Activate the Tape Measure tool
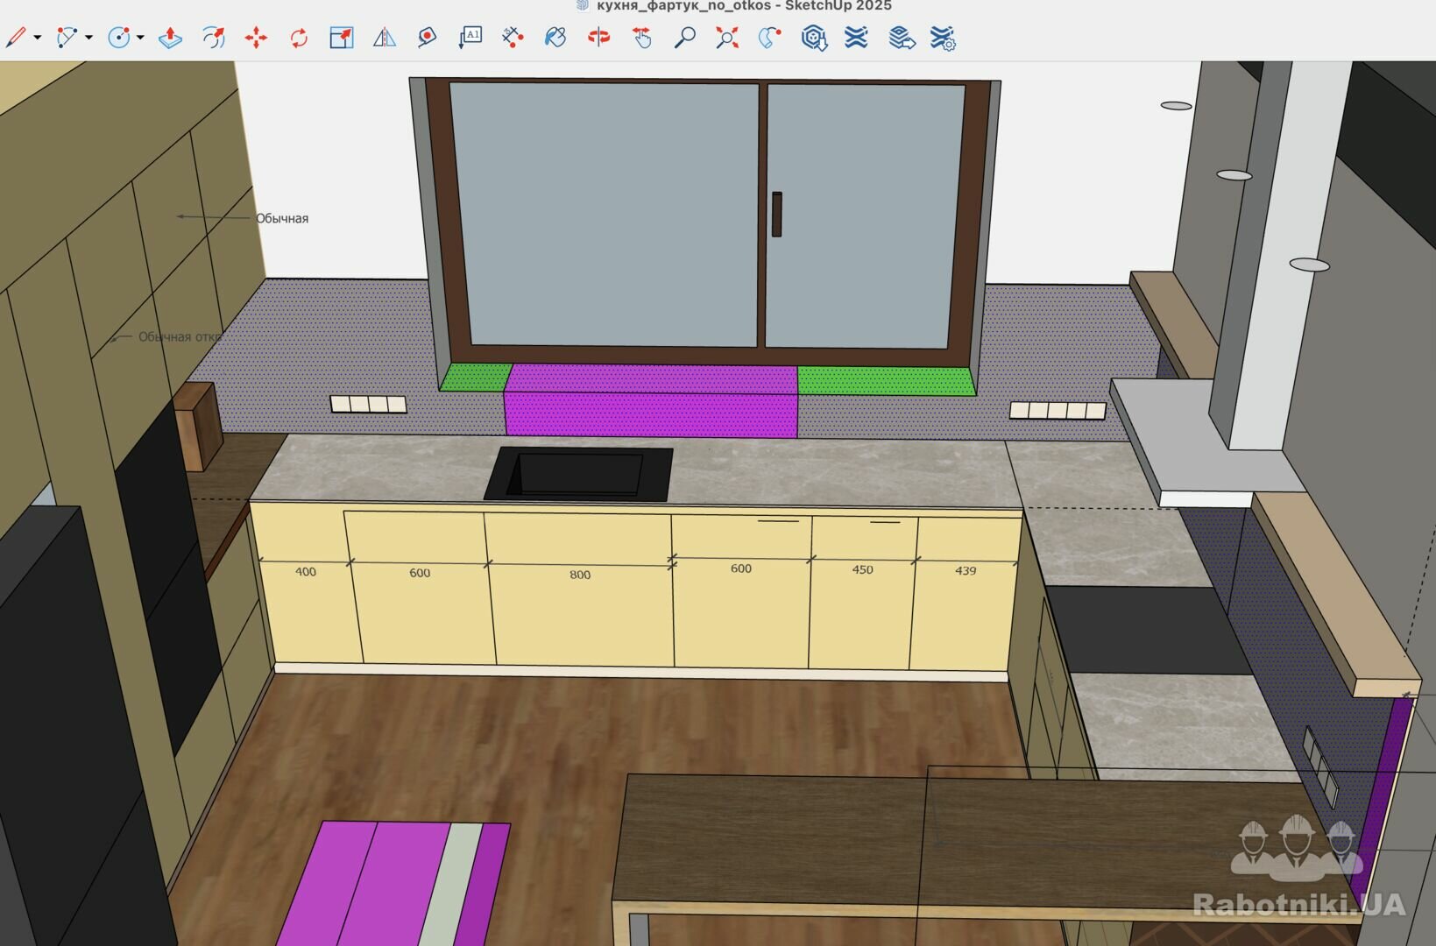The width and height of the screenshot is (1436, 946). click(x=427, y=38)
